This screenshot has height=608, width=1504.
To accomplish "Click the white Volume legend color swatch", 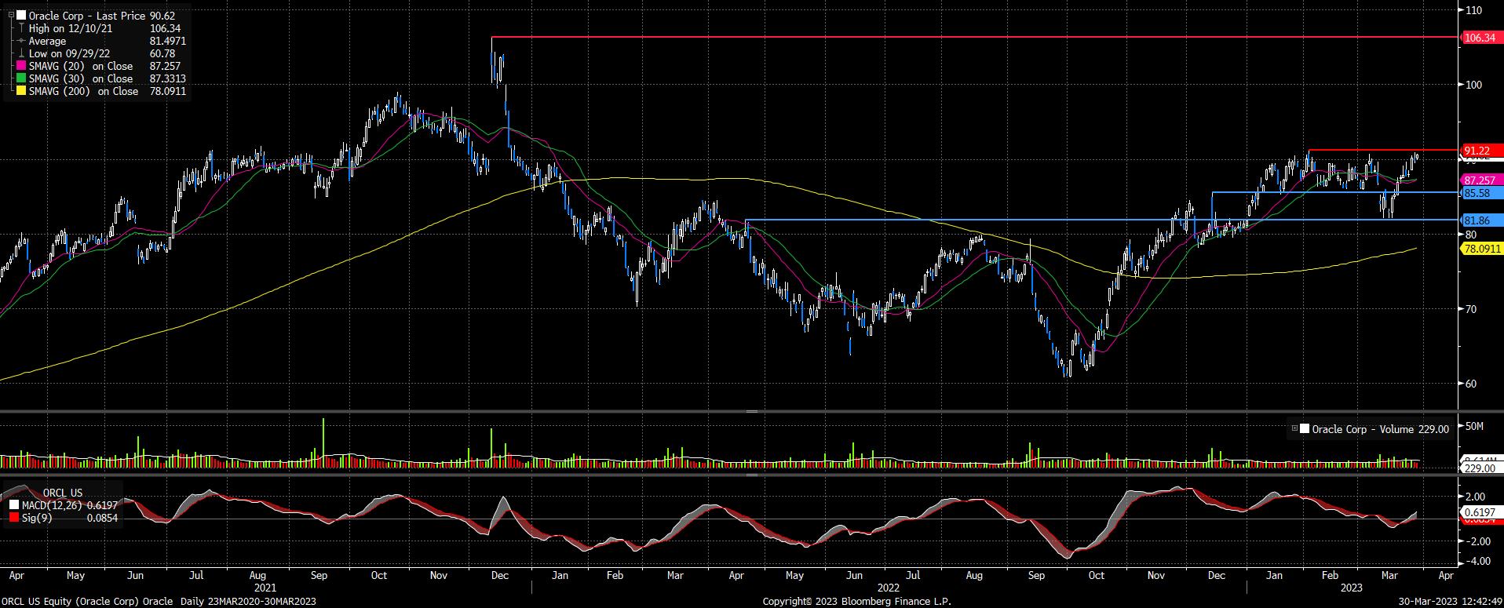I will [x=1305, y=429].
